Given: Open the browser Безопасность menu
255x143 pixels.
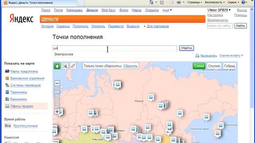Looking at the screenshot, I should (215, 2).
